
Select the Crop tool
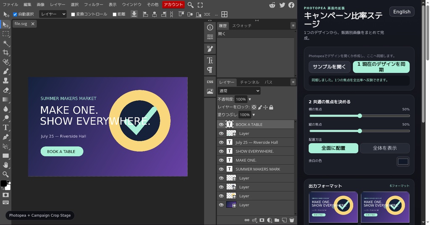click(x=6, y=52)
